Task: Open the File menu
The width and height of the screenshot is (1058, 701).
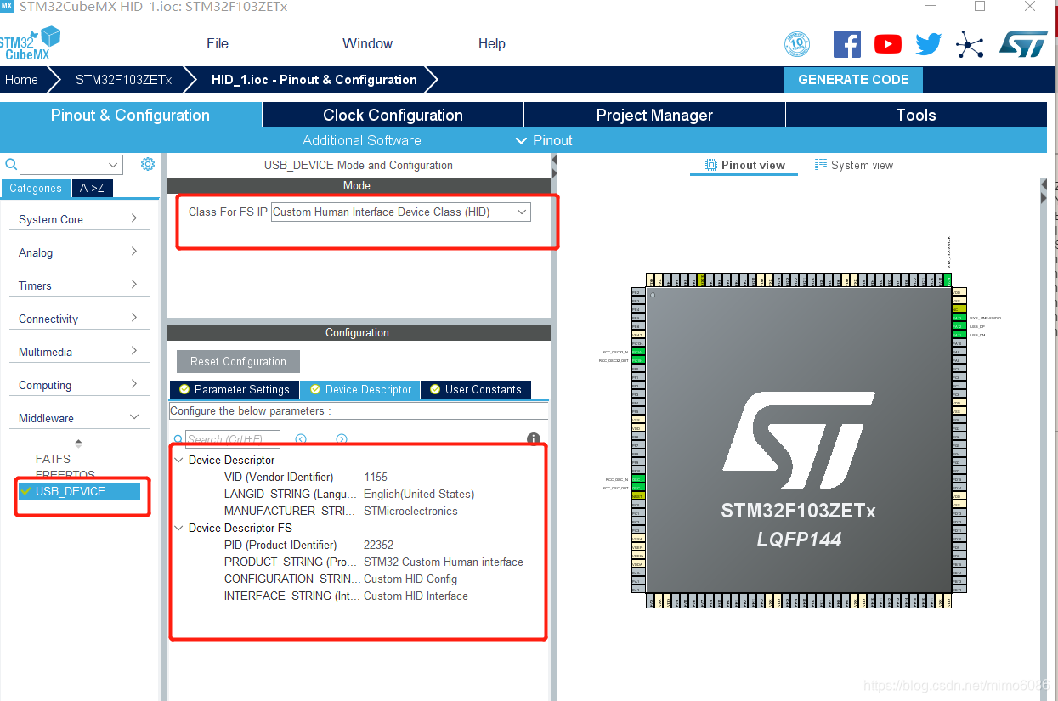Action: (x=218, y=44)
